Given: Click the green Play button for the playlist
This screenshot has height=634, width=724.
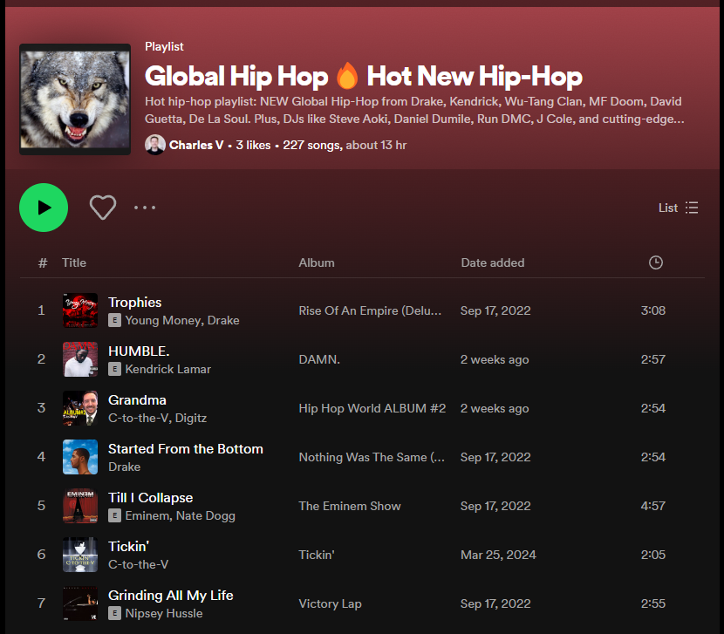Looking at the screenshot, I should pyautogui.click(x=44, y=208).
